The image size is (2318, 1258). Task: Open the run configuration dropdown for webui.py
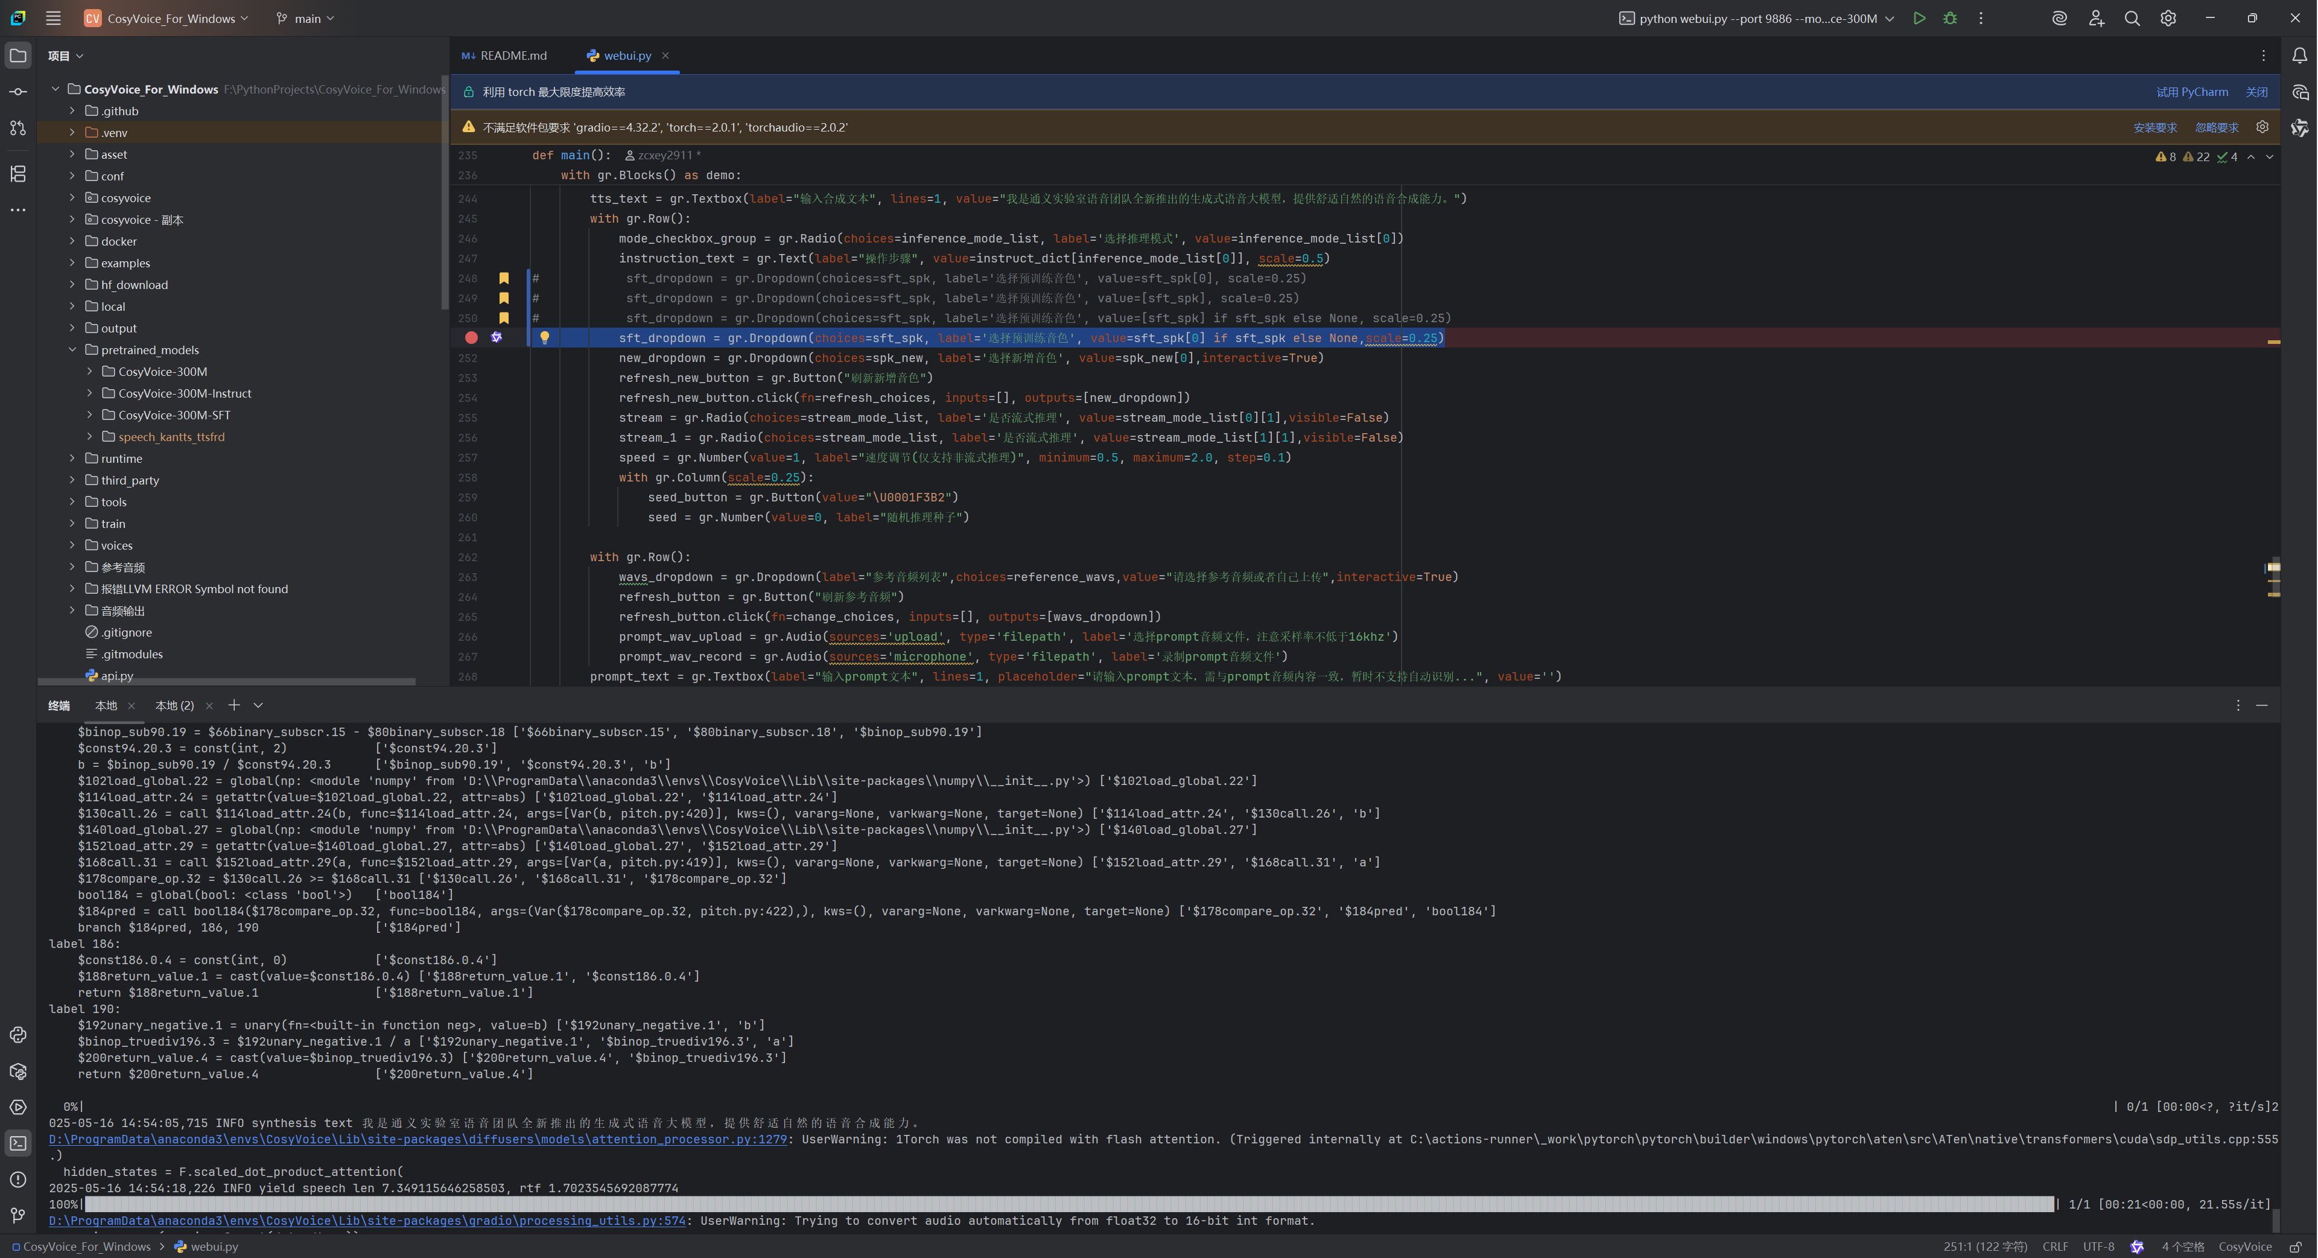[1889, 18]
